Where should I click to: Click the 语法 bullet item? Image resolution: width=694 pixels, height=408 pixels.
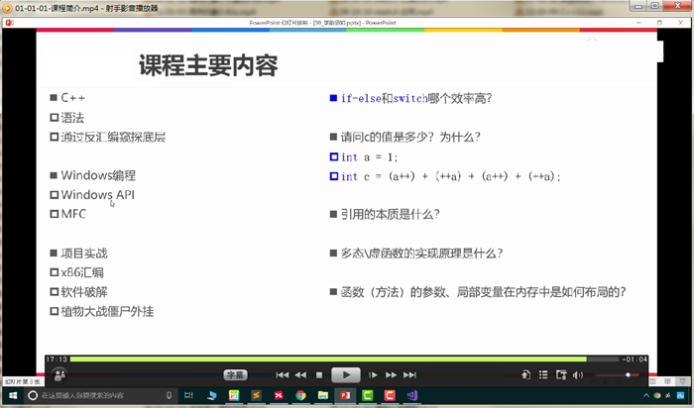pos(72,118)
